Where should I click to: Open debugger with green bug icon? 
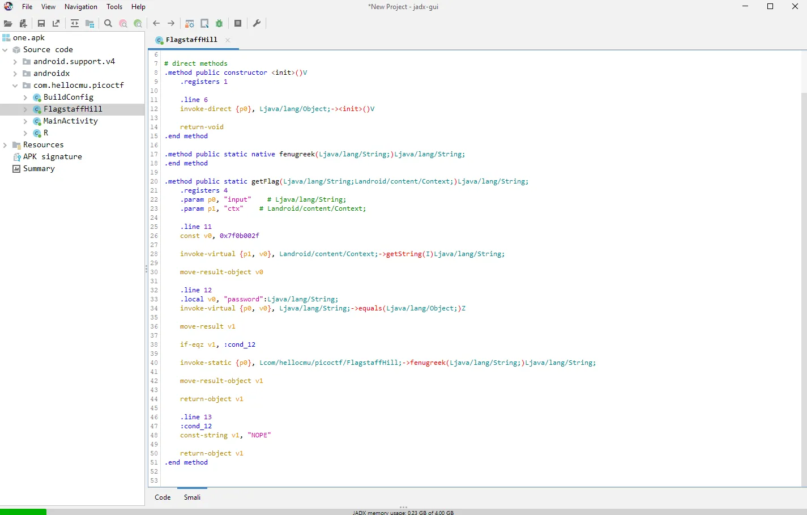(219, 23)
